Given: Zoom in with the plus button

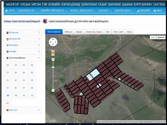Looking at the screenshot, I should tap(53, 60).
